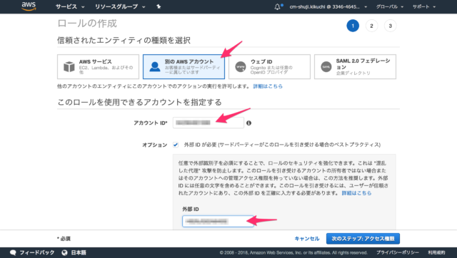Select the 別の AWS アカウント entity card
Screen dimensions: 457x258
point(184,66)
